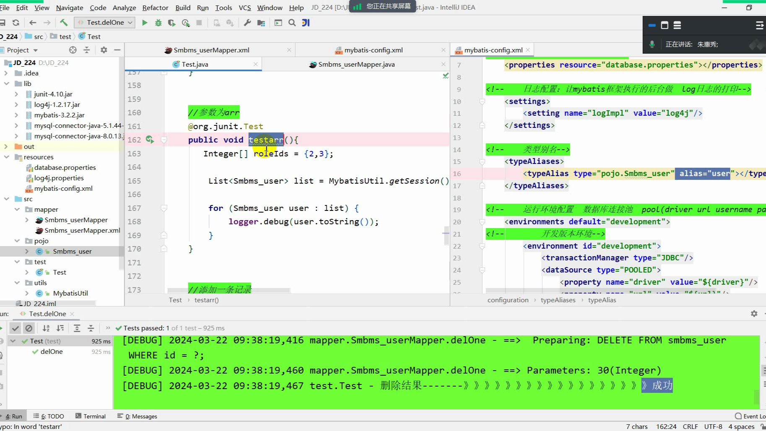Screen dimensions: 766x431
Task: Switch to Smbms_userMapper.java tab
Action: [x=356, y=64]
